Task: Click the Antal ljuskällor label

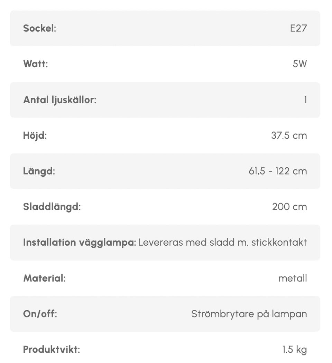Action: point(59,100)
